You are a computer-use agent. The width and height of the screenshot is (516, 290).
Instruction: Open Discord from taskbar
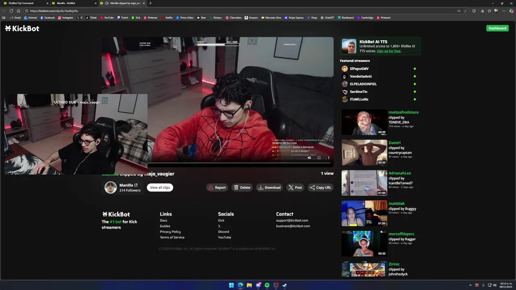pos(258,285)
